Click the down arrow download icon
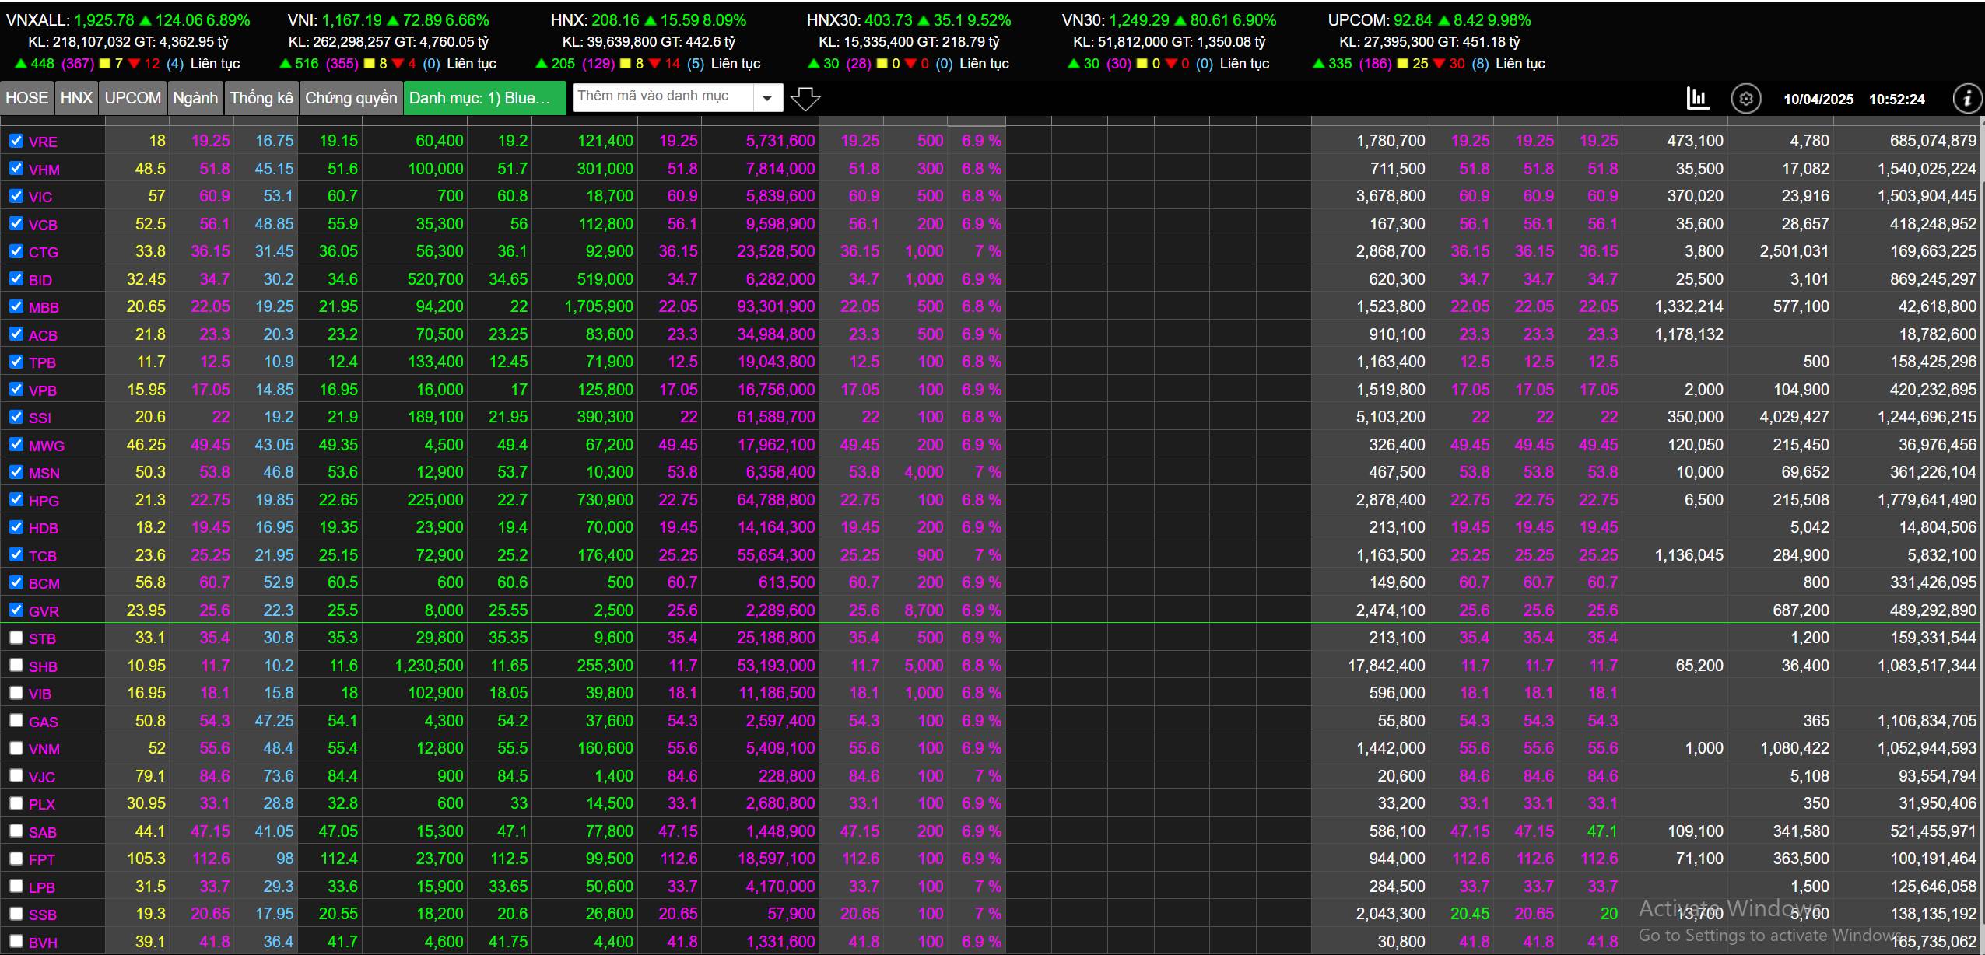 [x=805, y=99]
